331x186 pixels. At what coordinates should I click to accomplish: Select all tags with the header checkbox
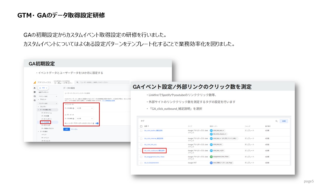point(141,126)
